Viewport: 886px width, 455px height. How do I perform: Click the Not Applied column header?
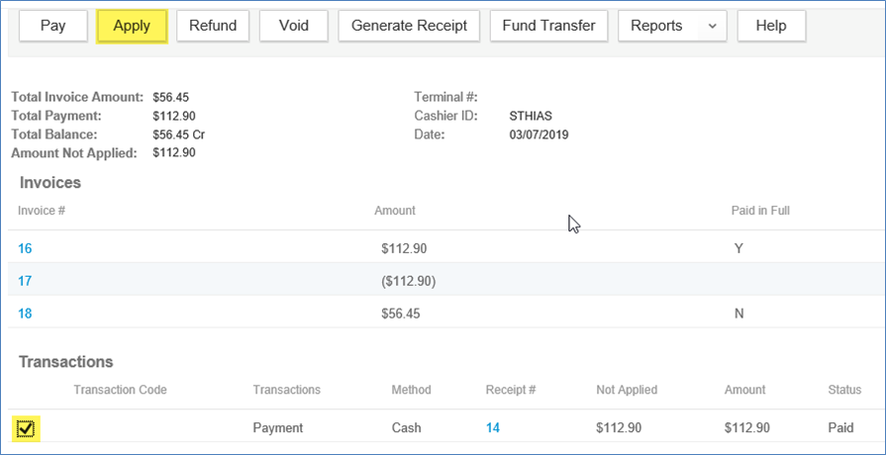click(x=627, y=390)
